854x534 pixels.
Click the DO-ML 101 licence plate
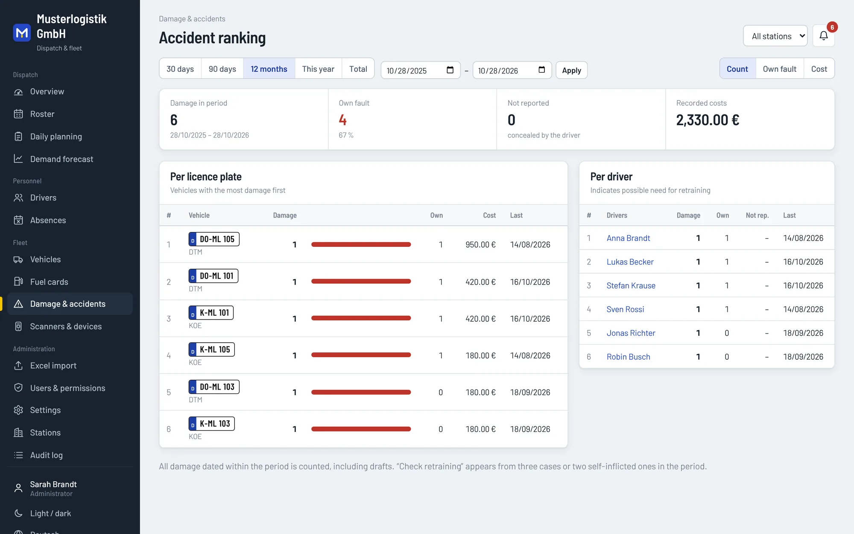pos(213,276)
